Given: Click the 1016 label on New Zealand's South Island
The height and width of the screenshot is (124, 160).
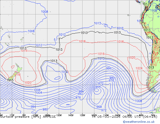Looking at the screenshot, I should click(17, 74).
